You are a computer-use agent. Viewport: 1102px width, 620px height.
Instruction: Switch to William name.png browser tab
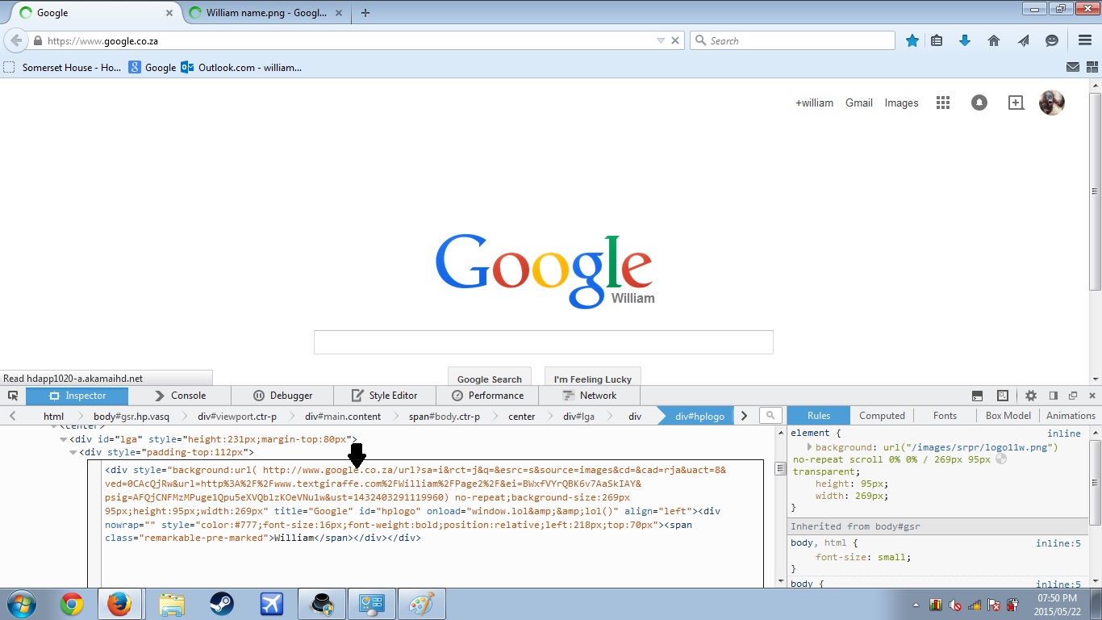point(266,13)
